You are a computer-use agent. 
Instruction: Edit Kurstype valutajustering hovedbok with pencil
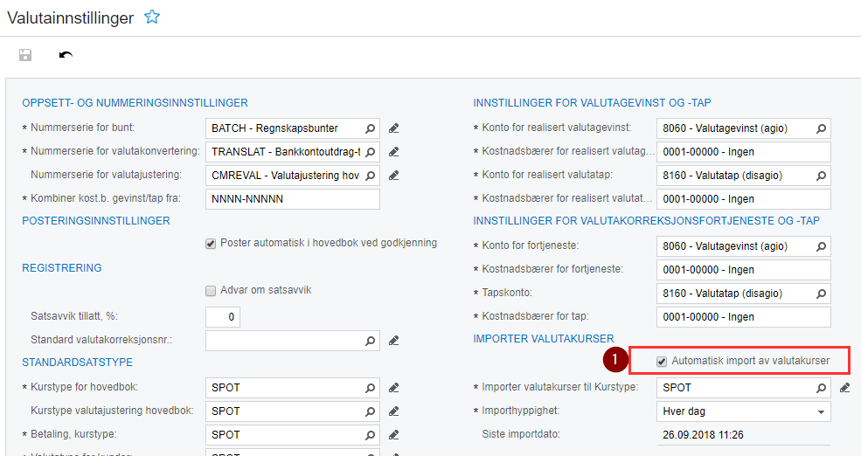[393, 411]
